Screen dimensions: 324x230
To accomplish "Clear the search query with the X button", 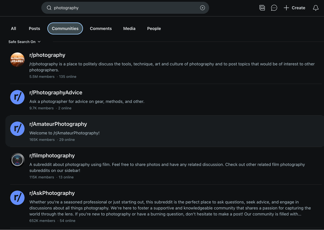I will tap(202, 8).
